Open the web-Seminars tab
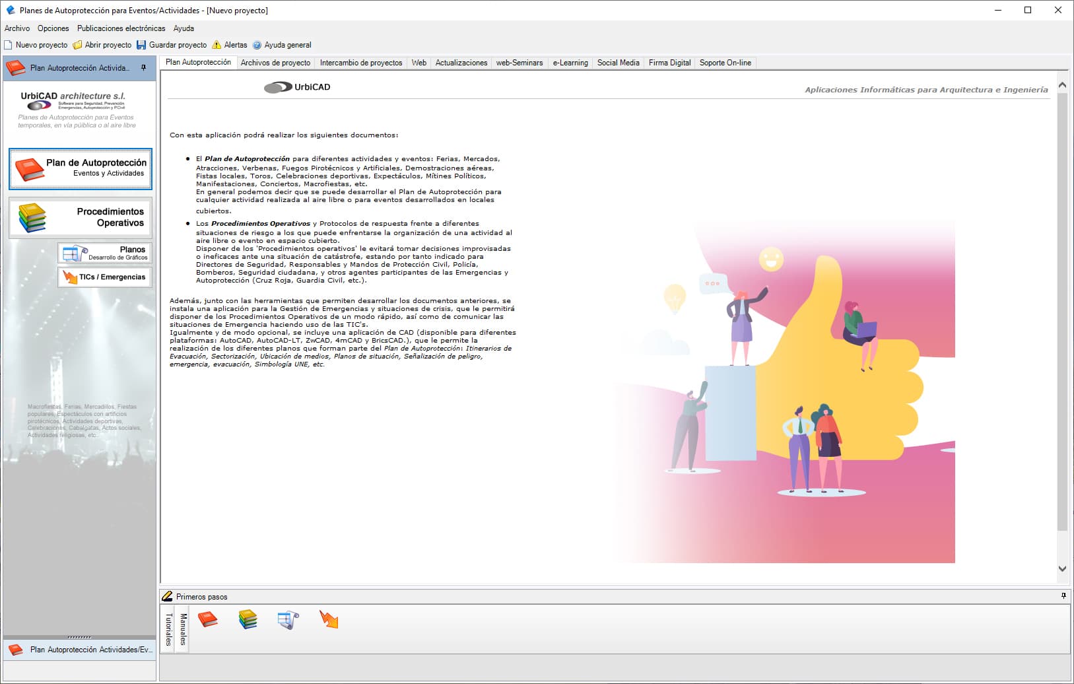 click(x=520, y=63)
